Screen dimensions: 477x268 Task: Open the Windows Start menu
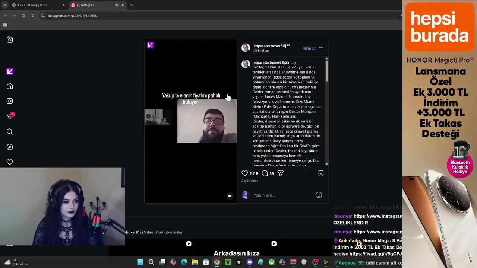point(140,262)
